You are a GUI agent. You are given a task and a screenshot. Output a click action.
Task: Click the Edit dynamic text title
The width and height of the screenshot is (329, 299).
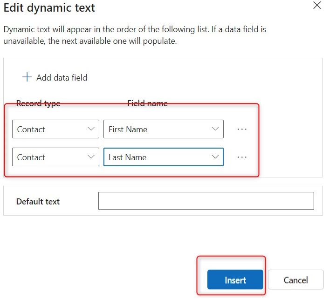tap(49, 8)
